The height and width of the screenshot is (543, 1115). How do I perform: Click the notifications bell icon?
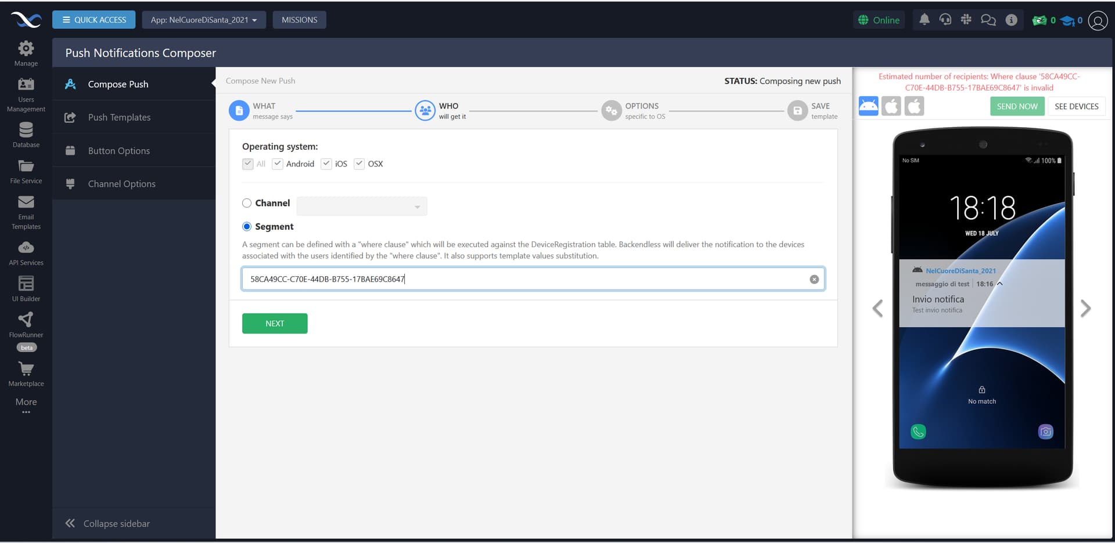point(924,20)
